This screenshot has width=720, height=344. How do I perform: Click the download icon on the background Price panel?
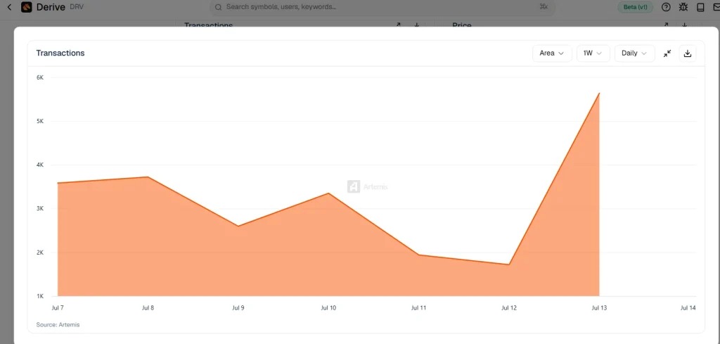pos(685,25)
